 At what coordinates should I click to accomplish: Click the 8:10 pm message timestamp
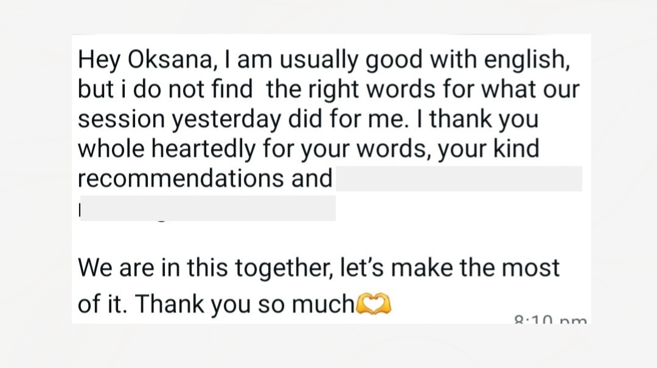[x=550, y=319]
